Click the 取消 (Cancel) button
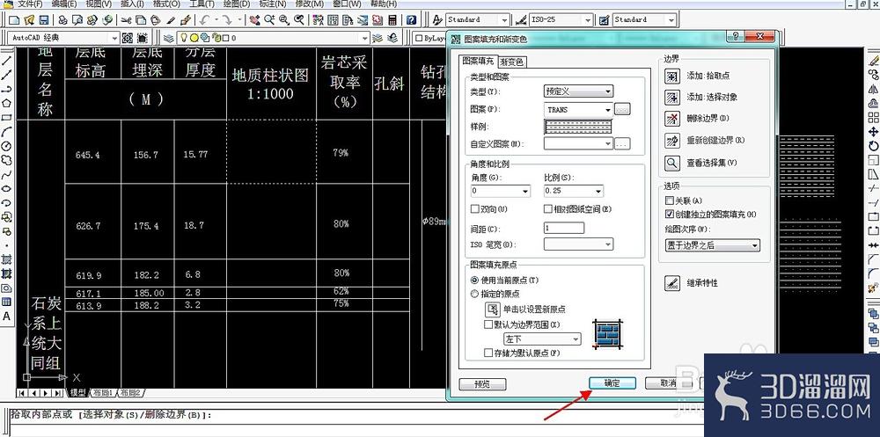The width and height of the screenshot is (880, 437). pyautogui.click(x=668, y=383)
